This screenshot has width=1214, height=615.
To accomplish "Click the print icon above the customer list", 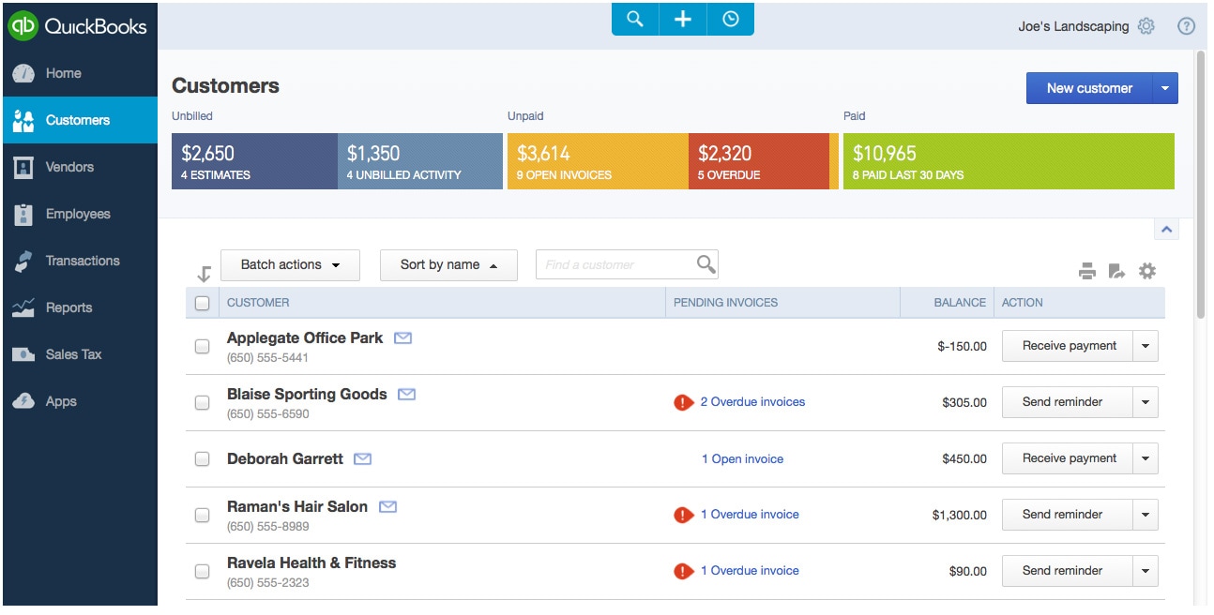I will coord(1087,271).
